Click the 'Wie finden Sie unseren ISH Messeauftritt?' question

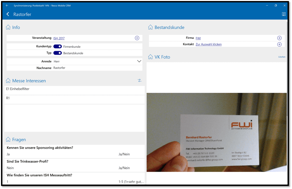point(39,175)
